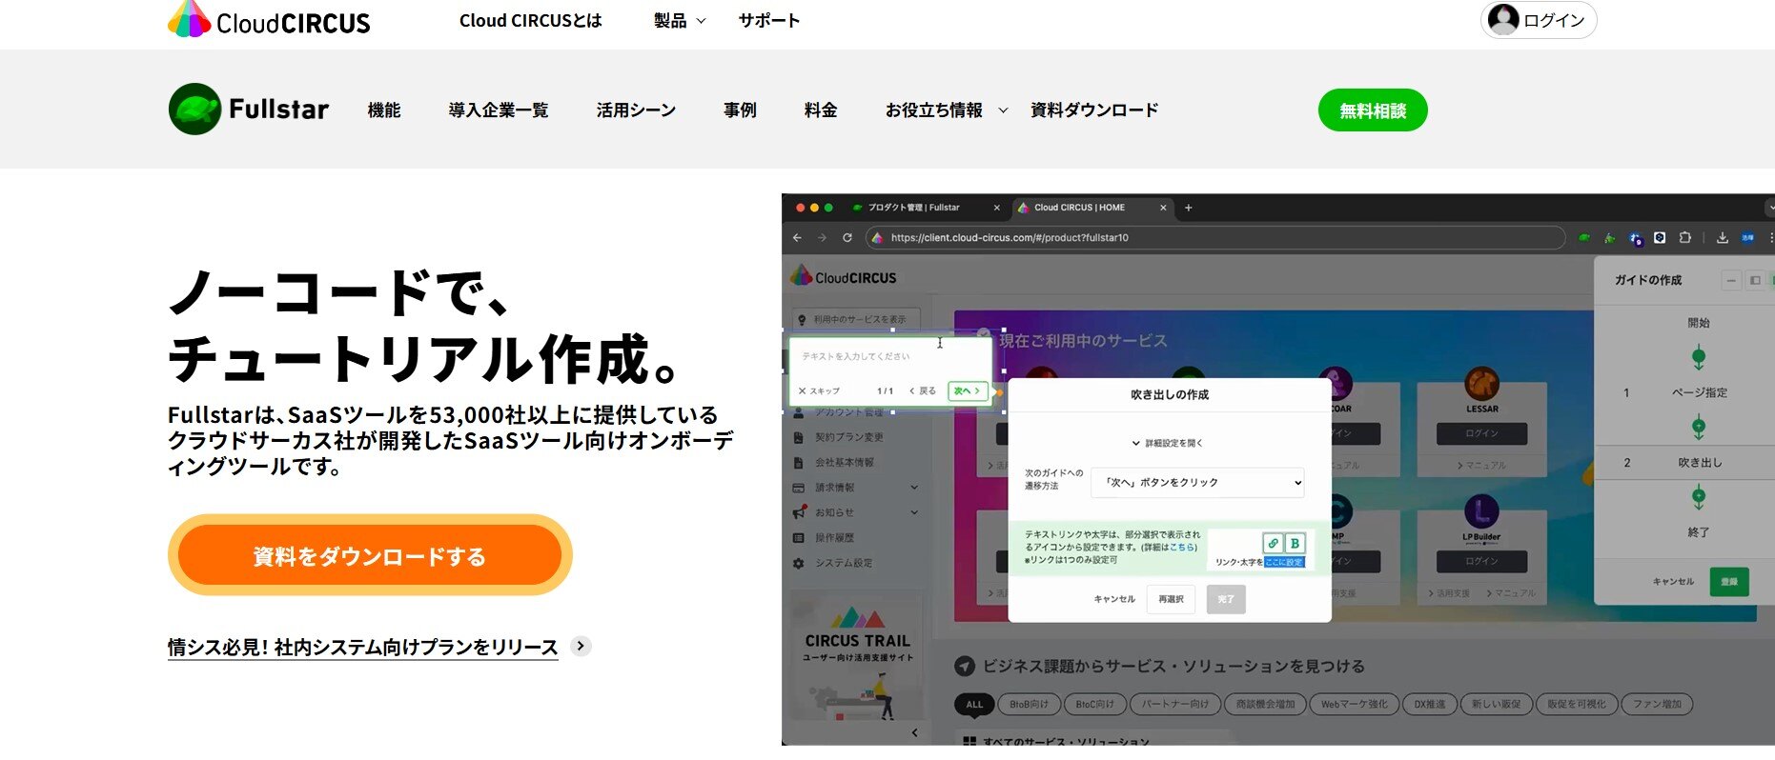Click the こちら link in the balloon dialog hint
This screenshot has height=760, width=1775.
tap(1181, 548)
